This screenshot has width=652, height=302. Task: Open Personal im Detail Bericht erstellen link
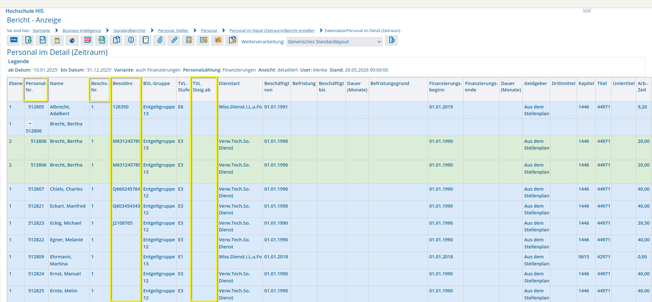272,31
